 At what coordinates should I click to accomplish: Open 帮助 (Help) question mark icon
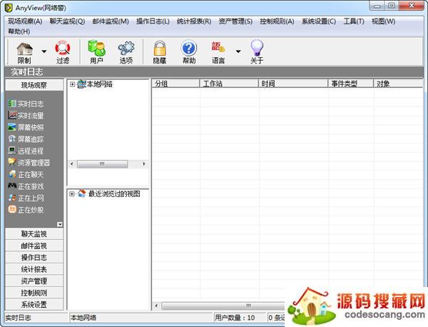pos(188,51)
